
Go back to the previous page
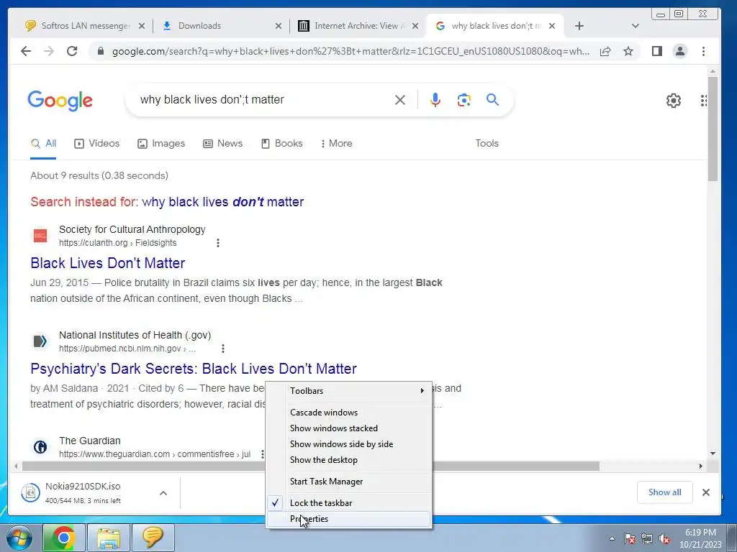(x=26, y=51)
